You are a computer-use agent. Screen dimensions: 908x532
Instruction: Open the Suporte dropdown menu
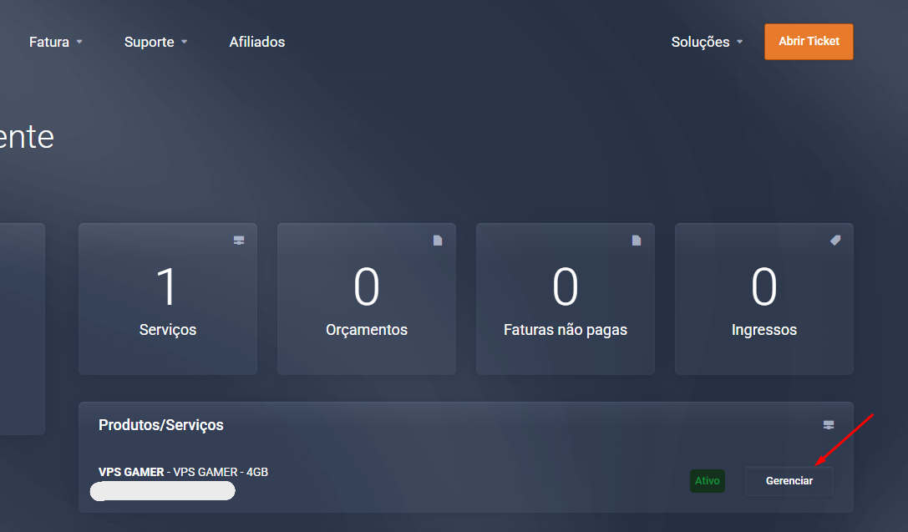155,42
